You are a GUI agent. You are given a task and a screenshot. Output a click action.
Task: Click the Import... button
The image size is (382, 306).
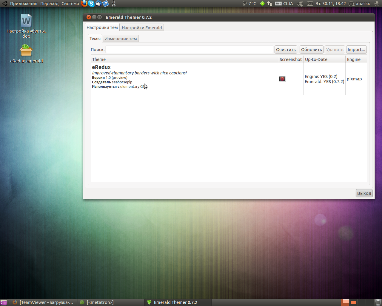[356, 50]
